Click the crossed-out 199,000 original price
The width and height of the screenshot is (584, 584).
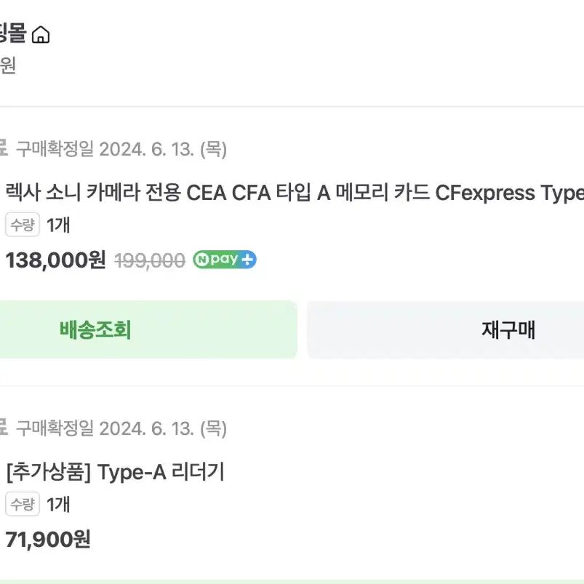click(150, 260)
